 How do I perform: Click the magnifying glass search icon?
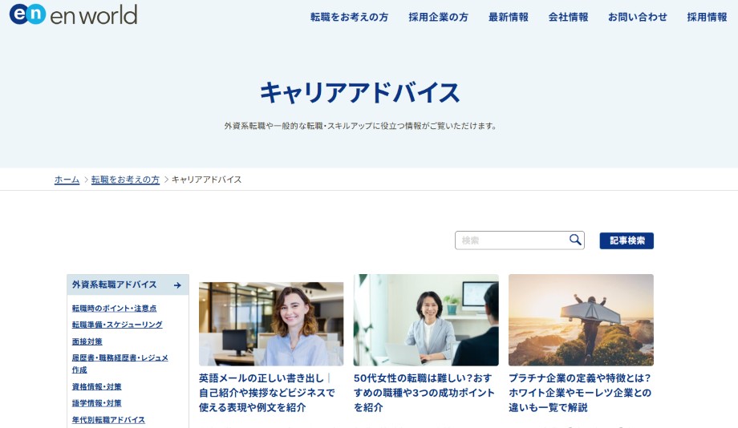575,240
